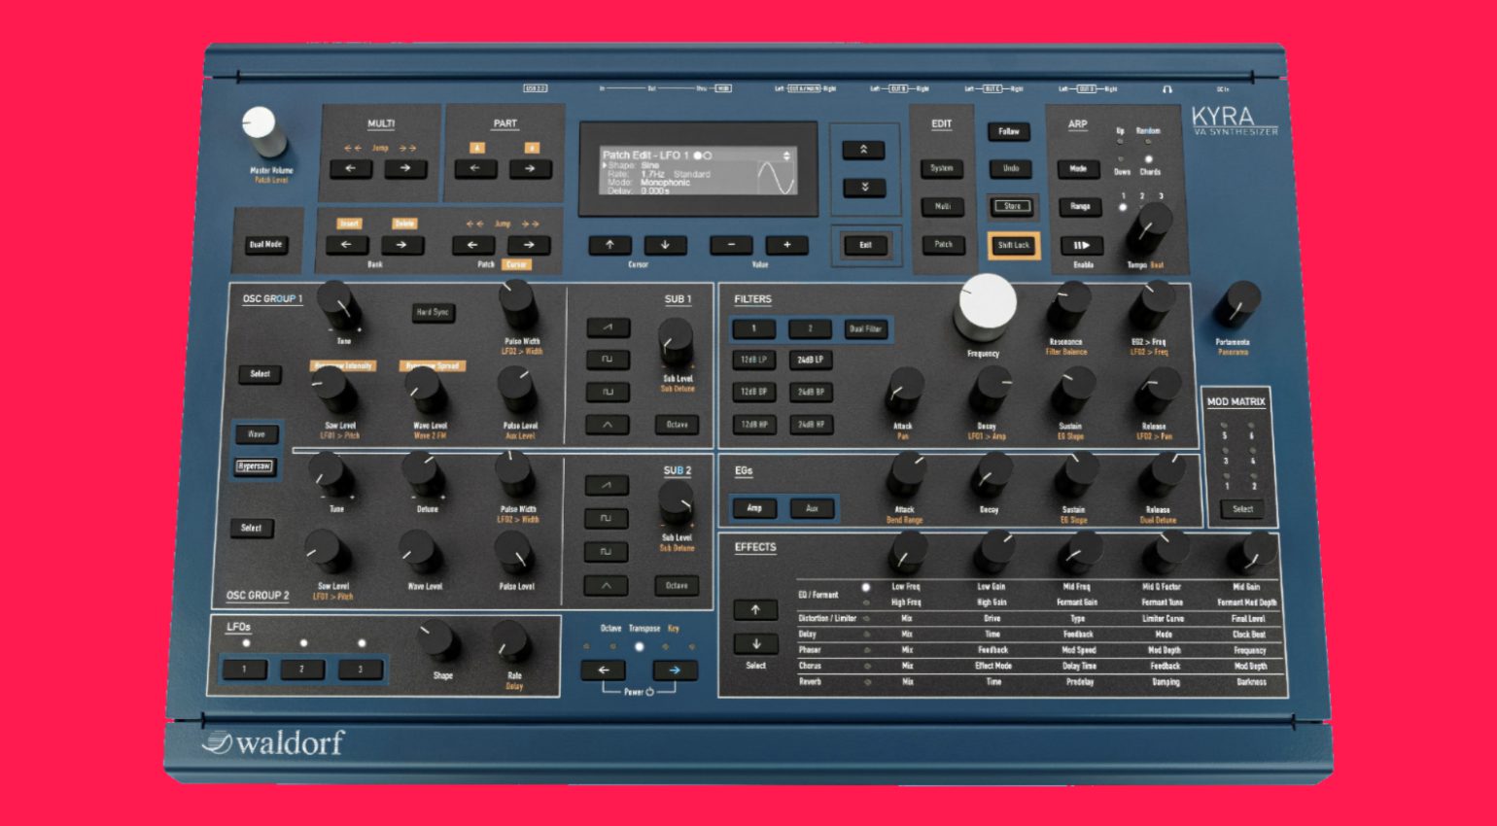This screenshot has height=826, width=1497.
Task: Open the System edit menu
Action: coord(942,168)
